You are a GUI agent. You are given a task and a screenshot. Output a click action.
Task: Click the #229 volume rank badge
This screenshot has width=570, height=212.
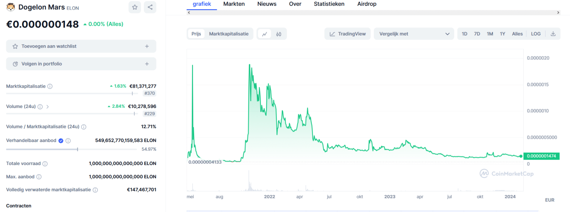[x=150, y=114]
